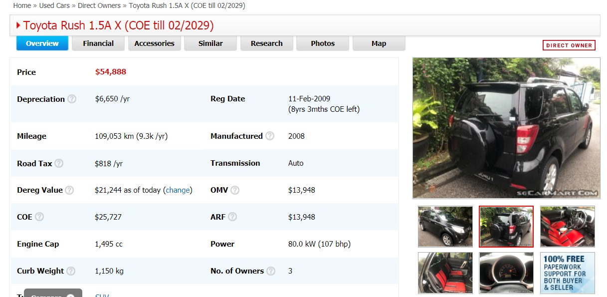The image size is (607, 297).
Task: View the dashboard gauge thumbnail
Action: pyautogui.click(x=506, y=273)
